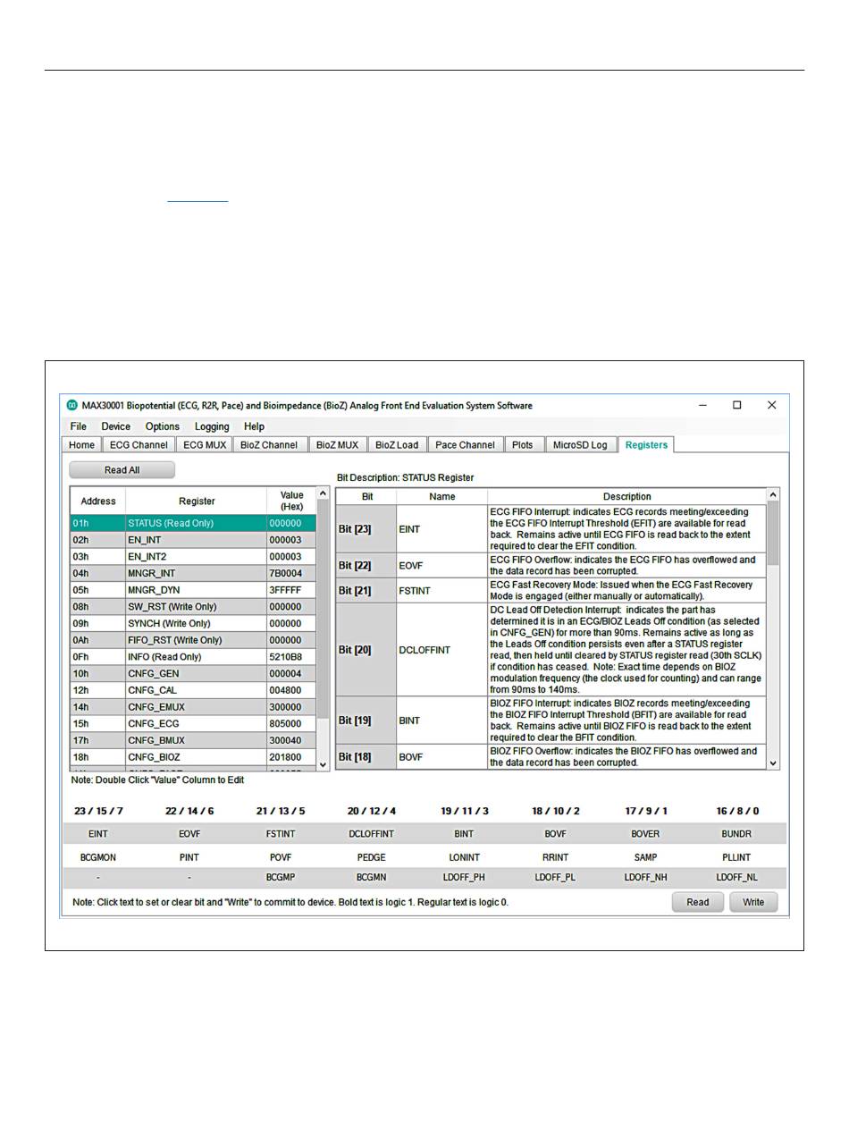Select the MNGR_DYN register row

193,590
